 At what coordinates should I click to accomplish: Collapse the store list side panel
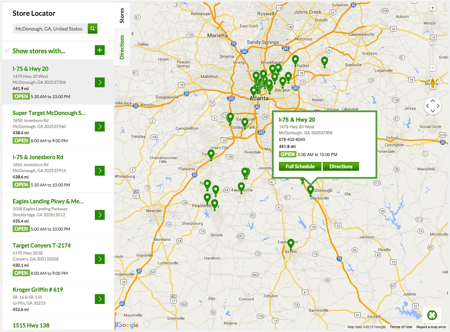coord(132,34)
